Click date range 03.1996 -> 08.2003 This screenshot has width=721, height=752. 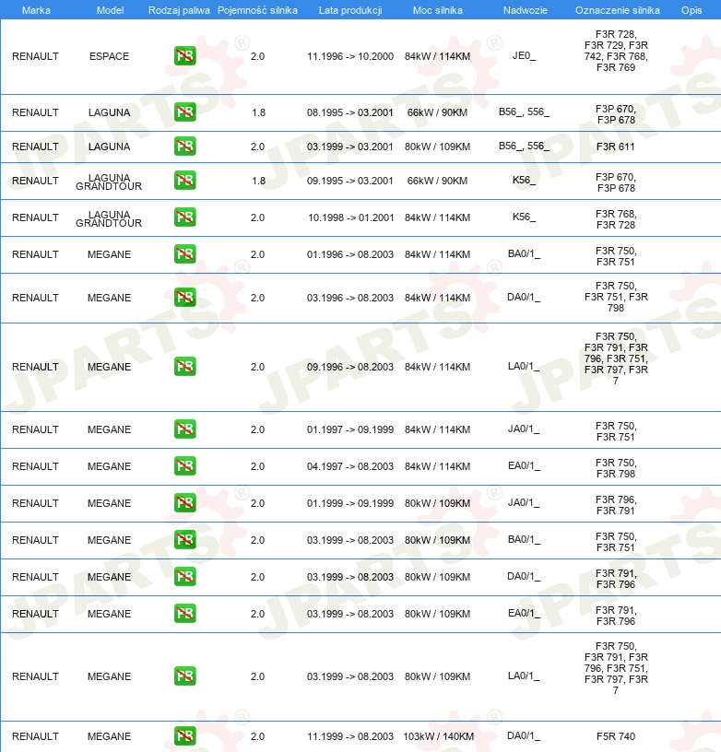[x=350, y=298]
